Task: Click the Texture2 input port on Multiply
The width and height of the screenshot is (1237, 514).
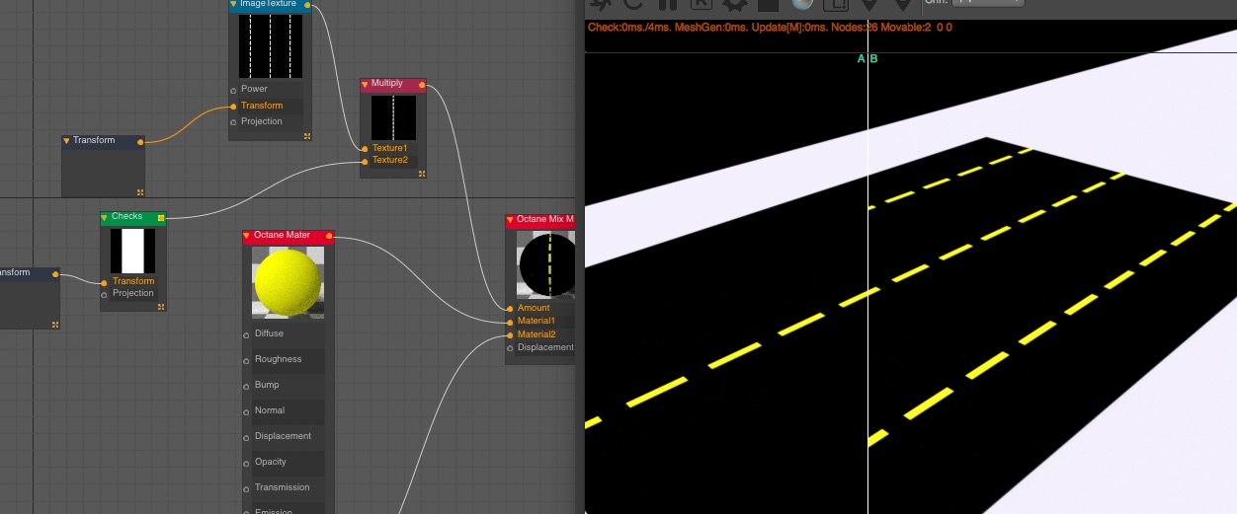Action: click(365, 161)
